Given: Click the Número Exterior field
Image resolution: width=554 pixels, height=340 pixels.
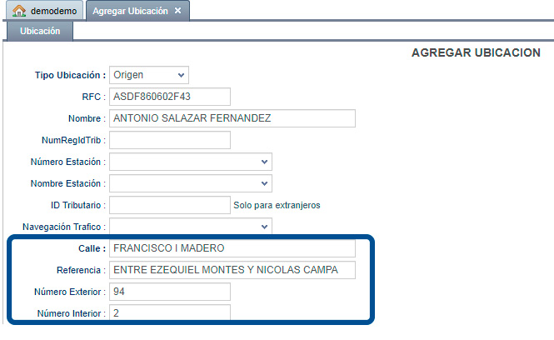Looking at the screenshot, I should click(x=170, y=292).
